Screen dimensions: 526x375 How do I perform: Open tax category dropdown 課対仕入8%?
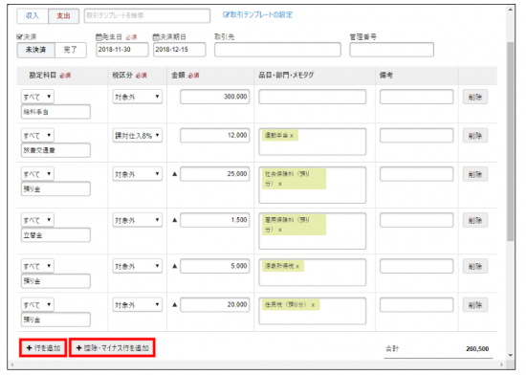coord(137,136)
